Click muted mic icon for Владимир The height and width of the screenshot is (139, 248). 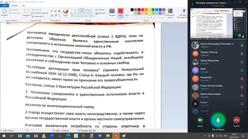pos(242,79)
